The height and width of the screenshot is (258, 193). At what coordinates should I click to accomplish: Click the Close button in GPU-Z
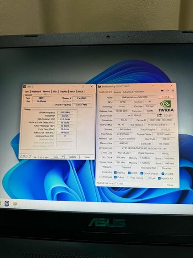[170, 185]
